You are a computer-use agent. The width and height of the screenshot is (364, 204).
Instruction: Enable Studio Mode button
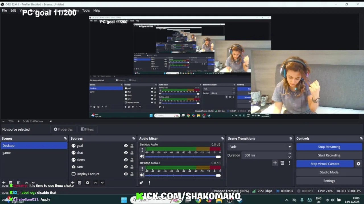coord(329,172)
